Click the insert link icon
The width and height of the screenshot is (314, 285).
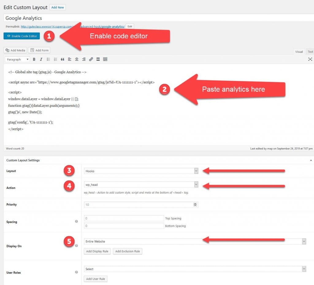pyautogui.click(x=91, y=59)
